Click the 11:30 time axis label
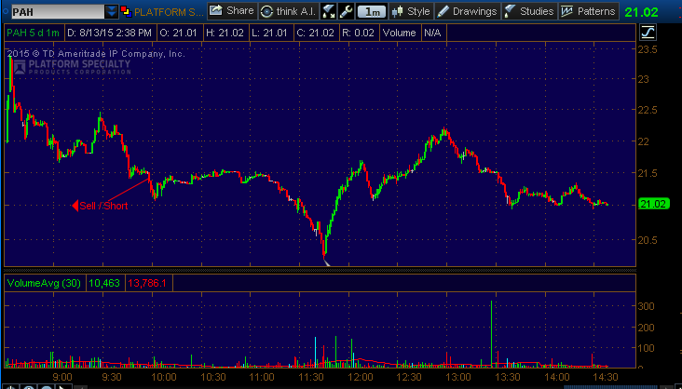The image size is (682, 389). (x=312, y=376)
